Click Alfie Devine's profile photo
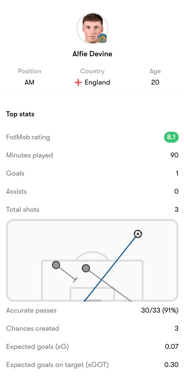This screenshot has height=376, width=184. point(92,28)
